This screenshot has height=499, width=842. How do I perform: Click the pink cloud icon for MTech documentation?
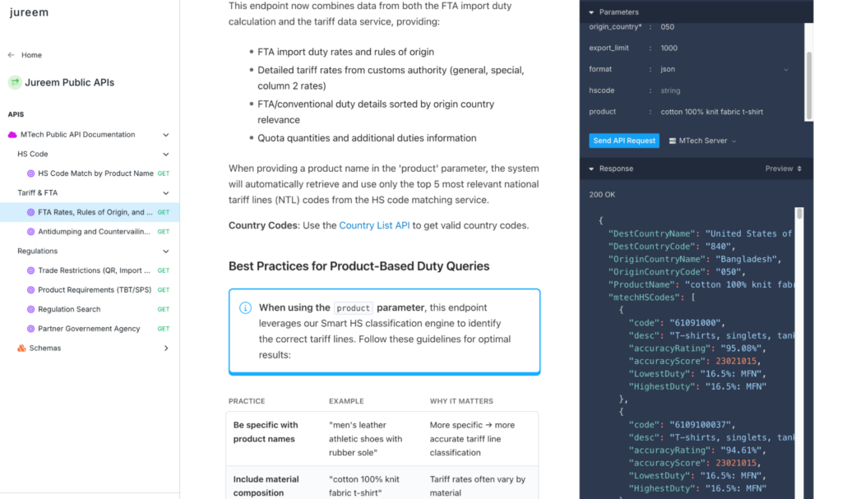tap(12, 134)
